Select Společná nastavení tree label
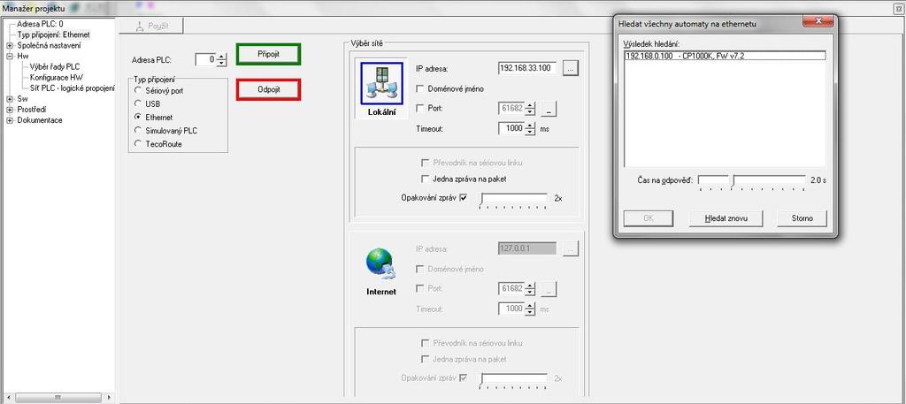 pyautogui.click(x=50, y=46)
